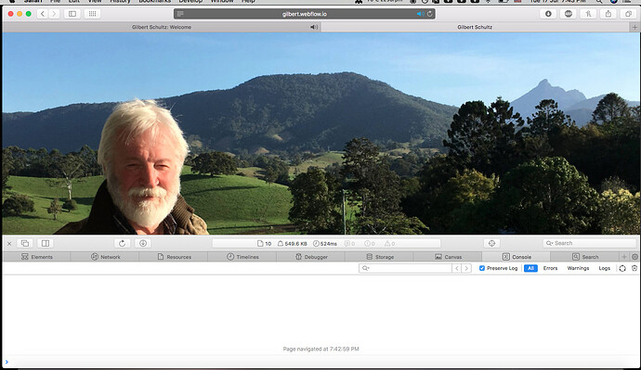Show warnings count in dashboard

(389, 244)
